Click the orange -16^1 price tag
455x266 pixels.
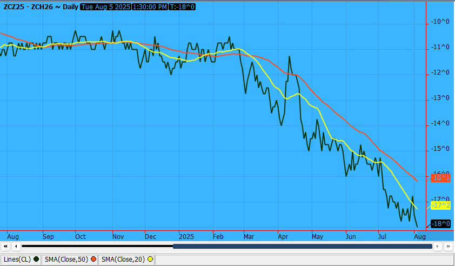[441, 177]
